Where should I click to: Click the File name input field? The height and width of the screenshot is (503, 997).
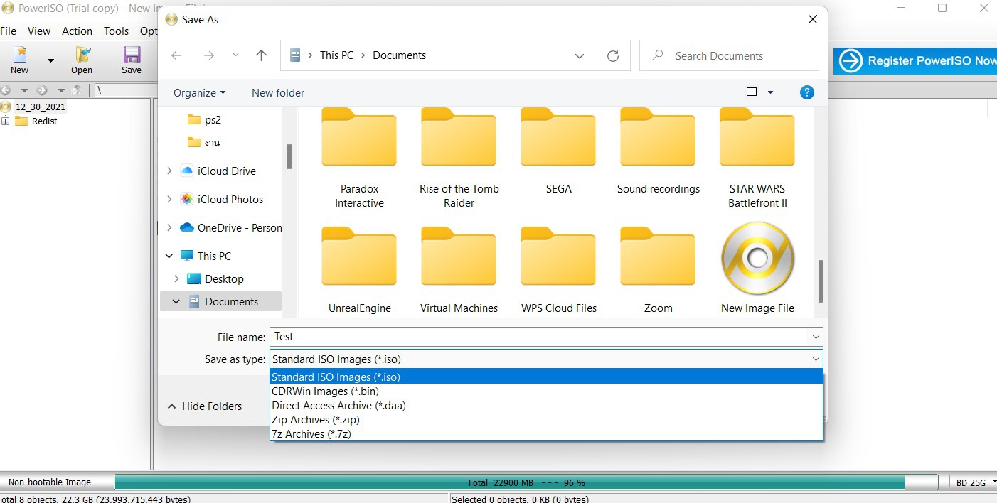coord(540,337)
